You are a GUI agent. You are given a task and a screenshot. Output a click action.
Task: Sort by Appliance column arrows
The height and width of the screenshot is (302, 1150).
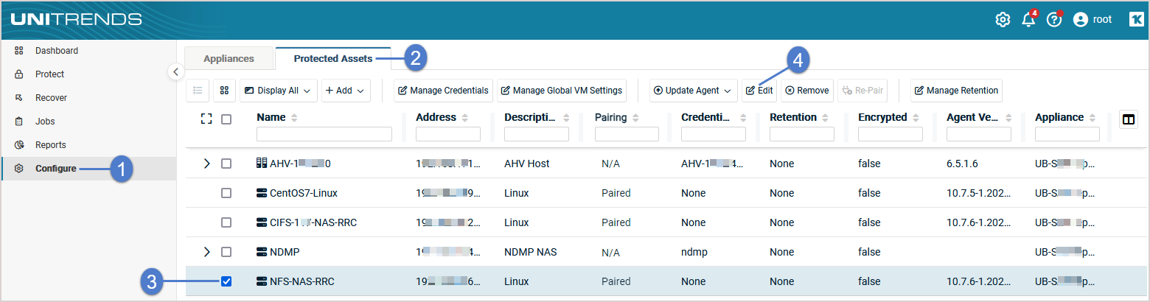(x=1092, y=118)
